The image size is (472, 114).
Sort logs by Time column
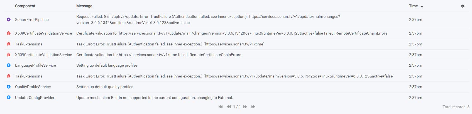pos(413,6)
